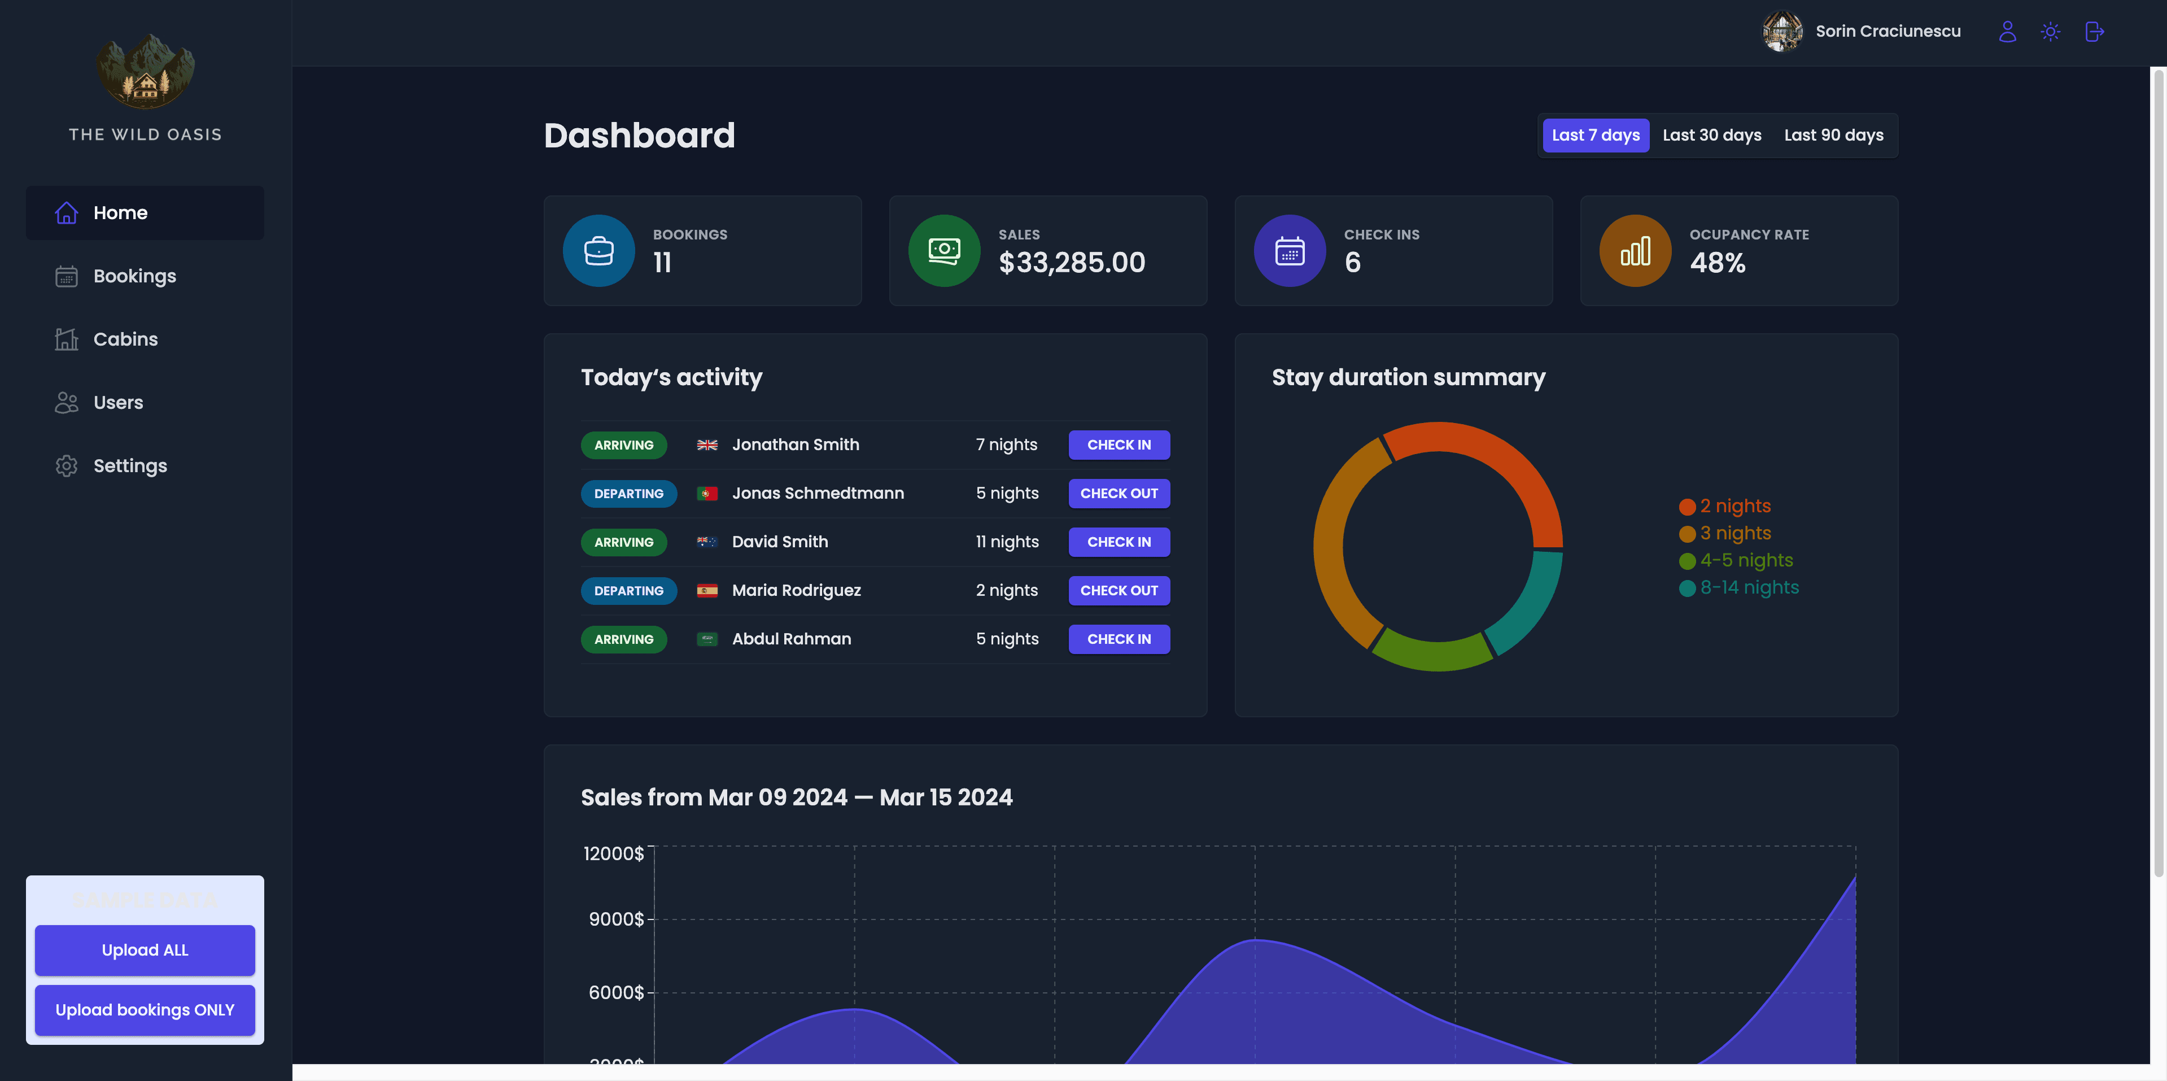Click the 12000$ axis label
2167x1081 pixels.
[x=613, y=854]
